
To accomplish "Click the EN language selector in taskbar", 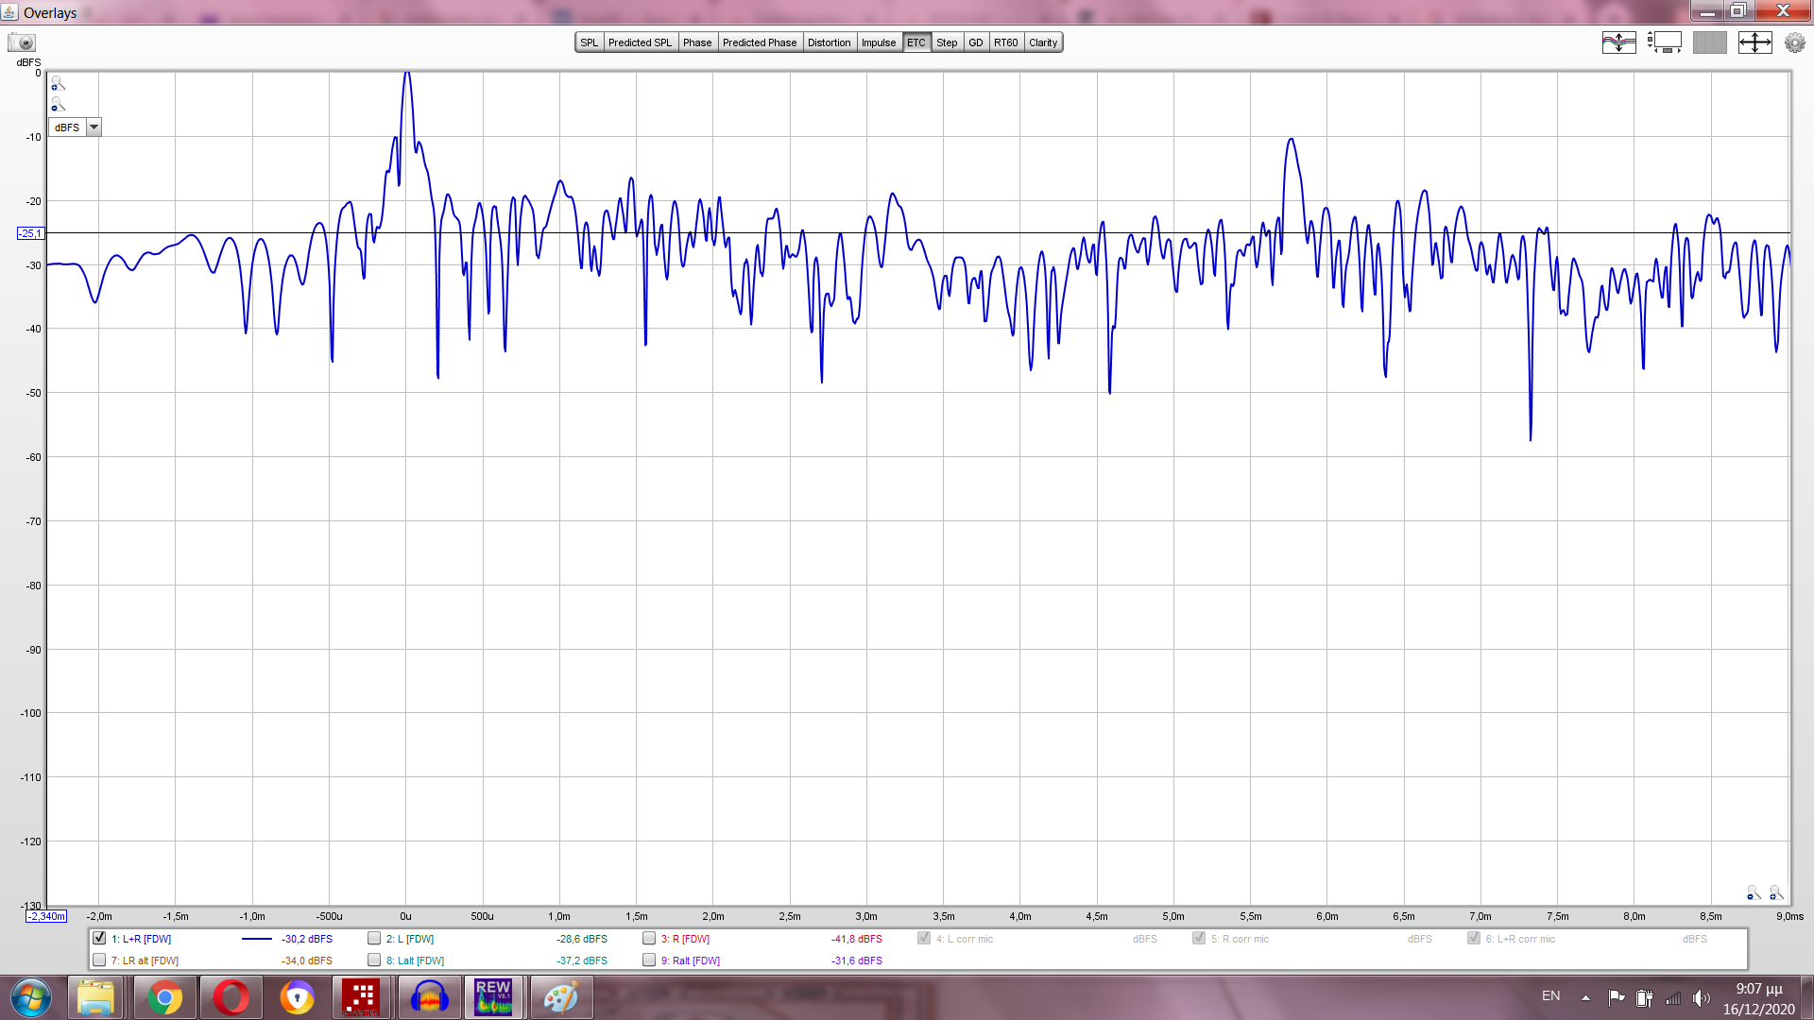I will tap(1550, 996).
